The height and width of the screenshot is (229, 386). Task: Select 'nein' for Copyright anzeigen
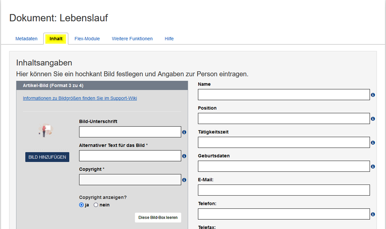(96, 205)
